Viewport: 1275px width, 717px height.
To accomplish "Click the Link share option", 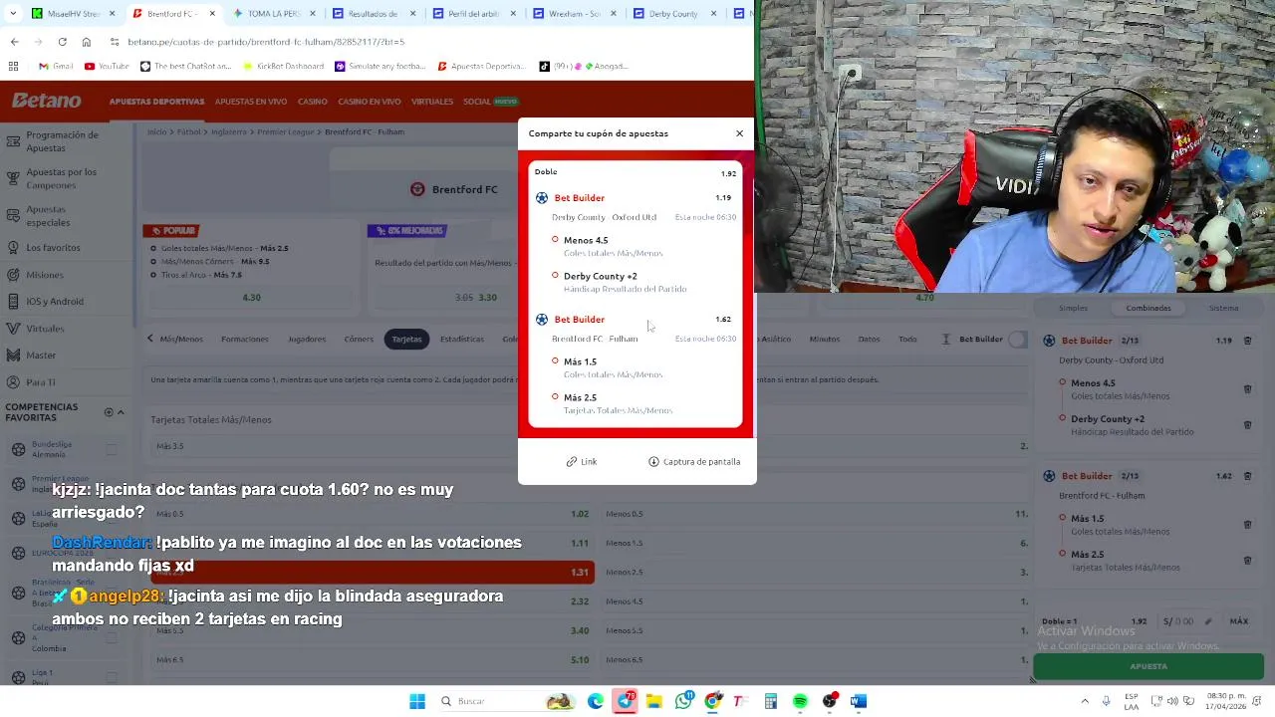I will coord(582,462).
